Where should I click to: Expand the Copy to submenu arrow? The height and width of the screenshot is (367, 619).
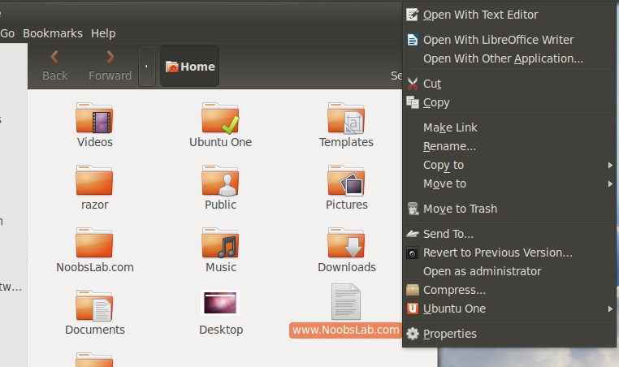[610, 166]
